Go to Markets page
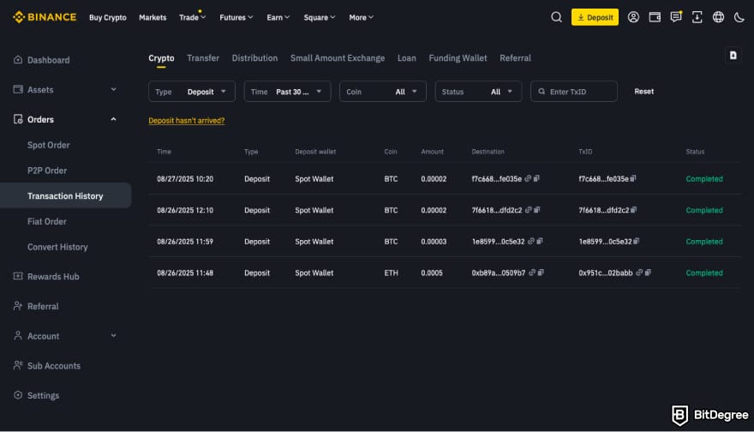This screenshot has height=432, width=754. (x=153, y=17)
